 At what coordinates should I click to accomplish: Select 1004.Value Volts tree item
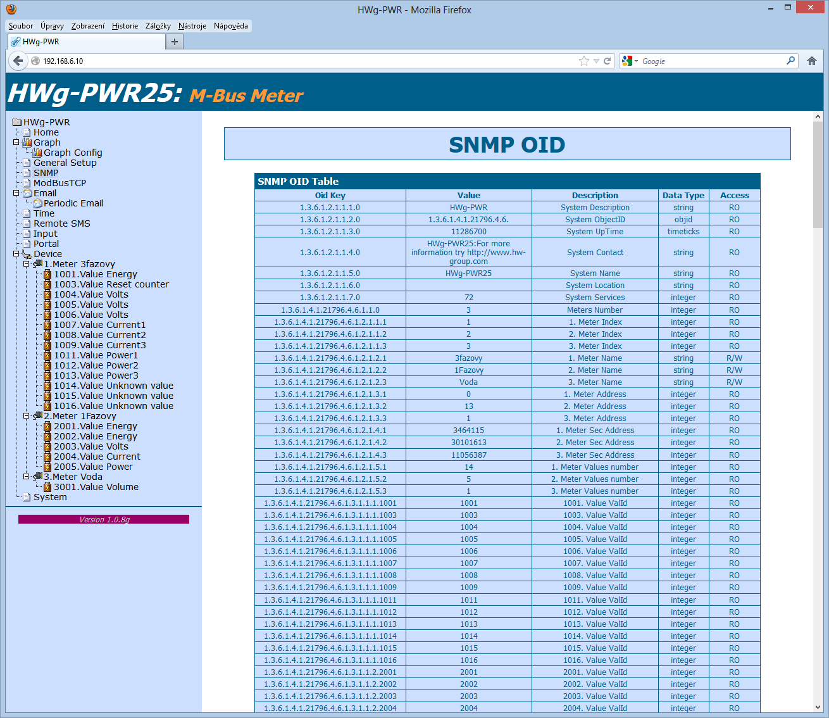[x=91, y=294]
